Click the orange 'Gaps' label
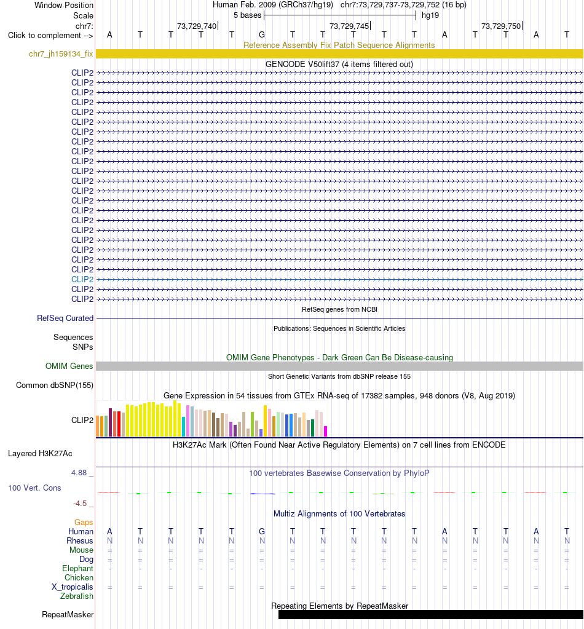 pyautogui.click(x=84, y=522)
